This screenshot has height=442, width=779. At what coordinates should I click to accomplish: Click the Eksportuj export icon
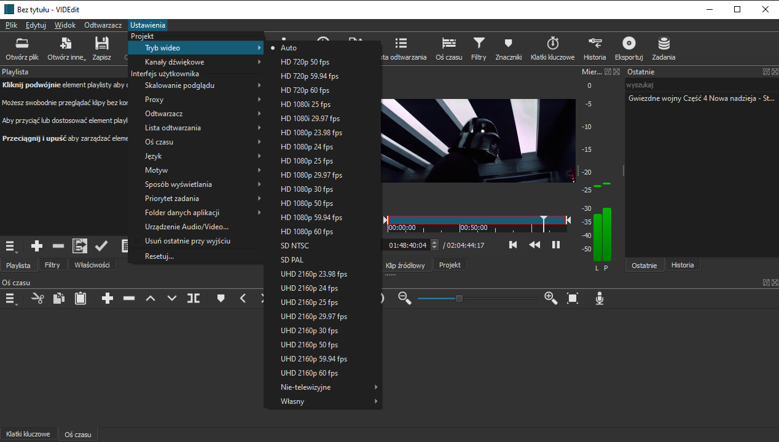coord(628,48)
